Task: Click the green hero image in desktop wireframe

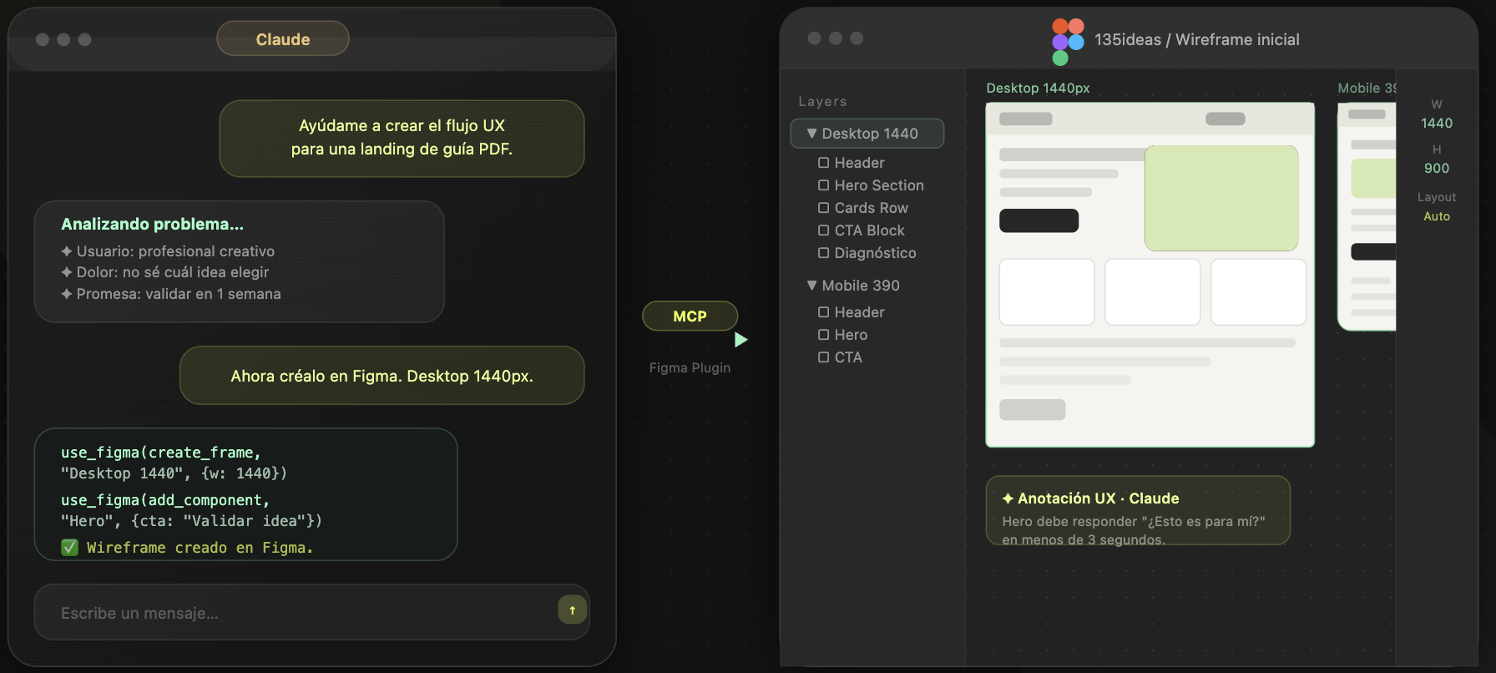Action: [x=1221, y=198]
